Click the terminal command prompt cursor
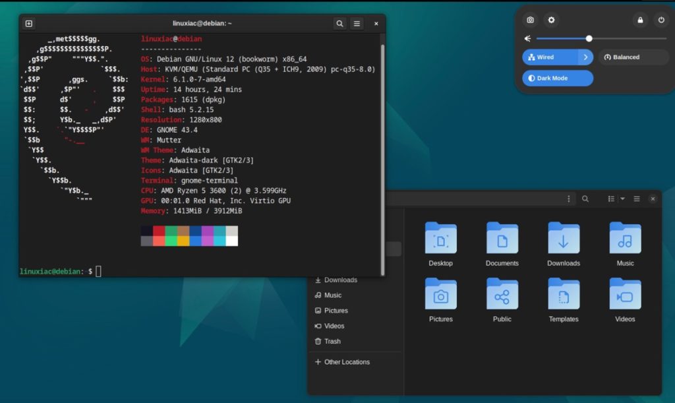This screenshot has height=403, width=675. (99, 271)
